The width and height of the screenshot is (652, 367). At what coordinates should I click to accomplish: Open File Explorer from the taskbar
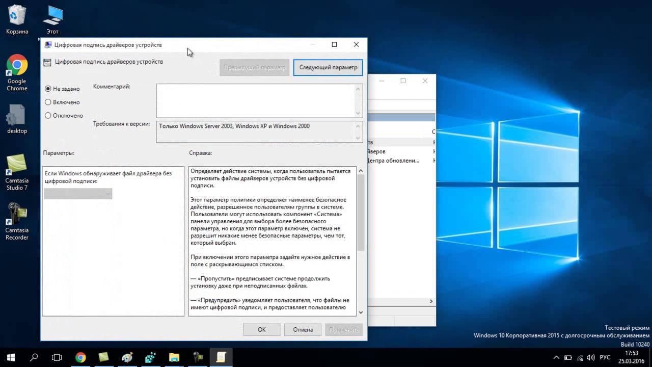(174, 357)
